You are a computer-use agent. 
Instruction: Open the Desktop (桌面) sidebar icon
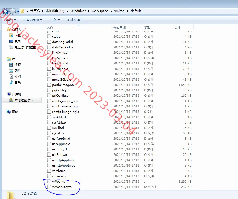(11, 41)
